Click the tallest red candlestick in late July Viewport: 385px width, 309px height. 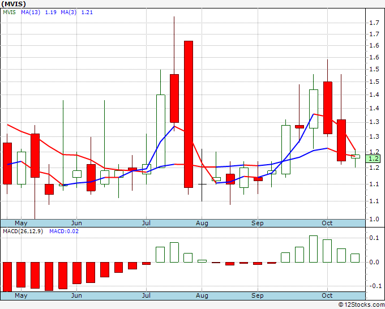[189, 114]
